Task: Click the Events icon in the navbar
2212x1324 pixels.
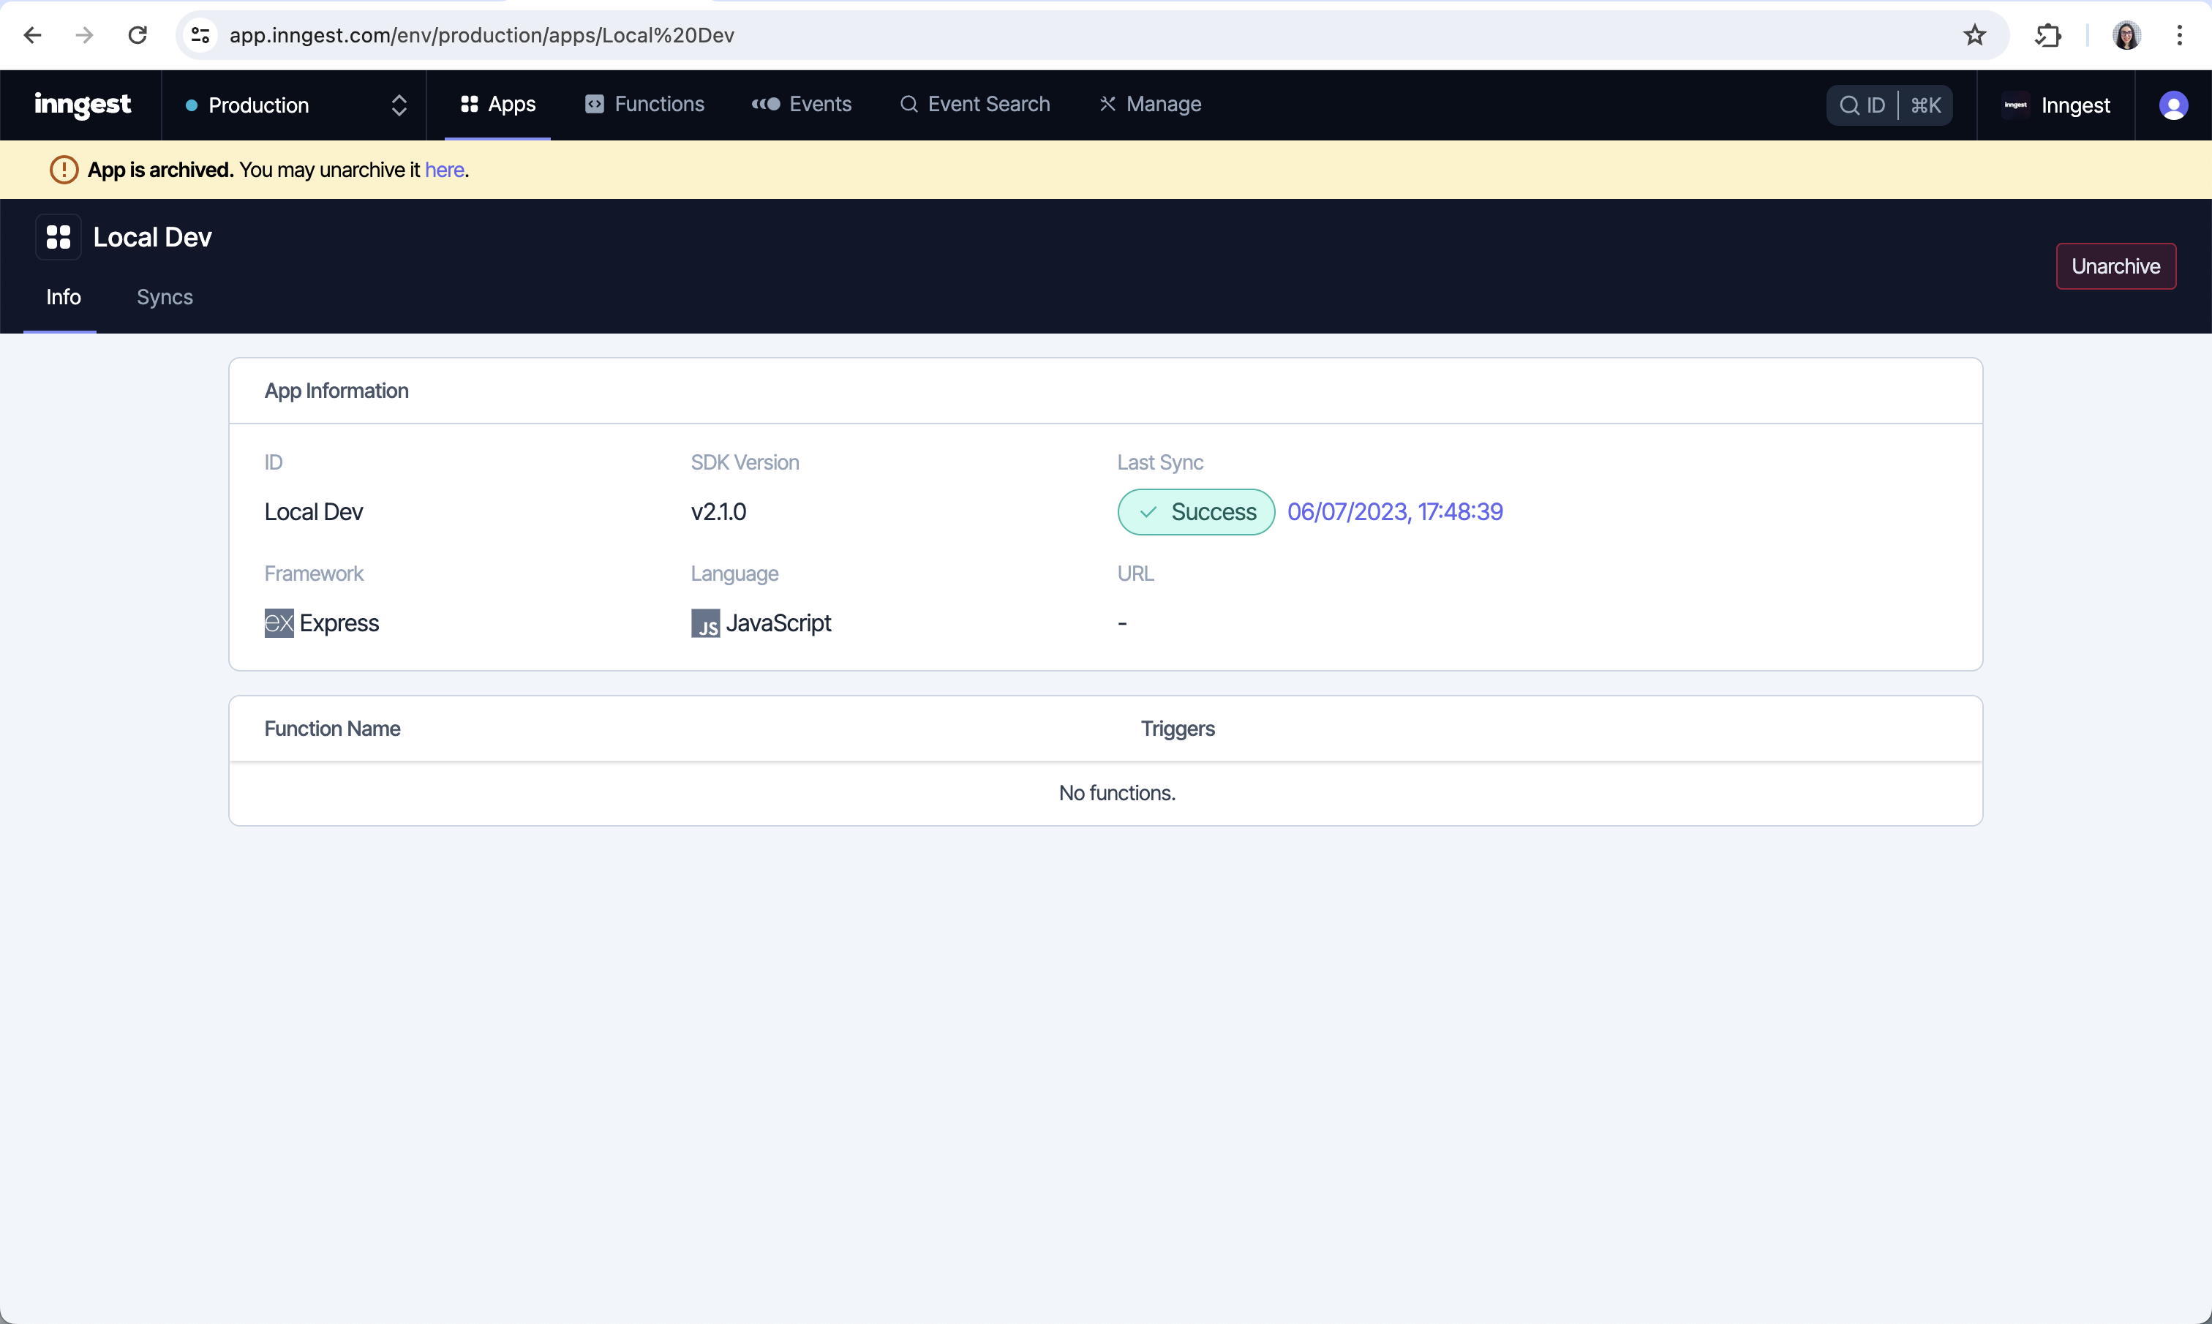Action: (765, 105)
